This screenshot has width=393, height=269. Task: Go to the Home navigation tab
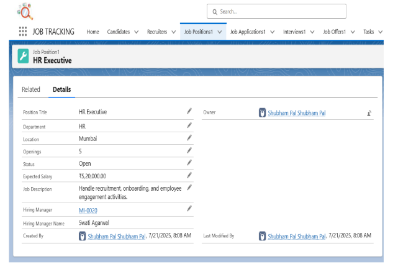pos(93,32)
